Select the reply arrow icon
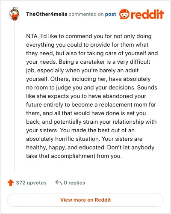Screen dimensions: 171x214 coord(59,182)
